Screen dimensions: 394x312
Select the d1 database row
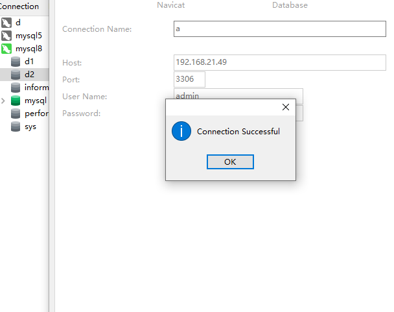click(25, 62)
